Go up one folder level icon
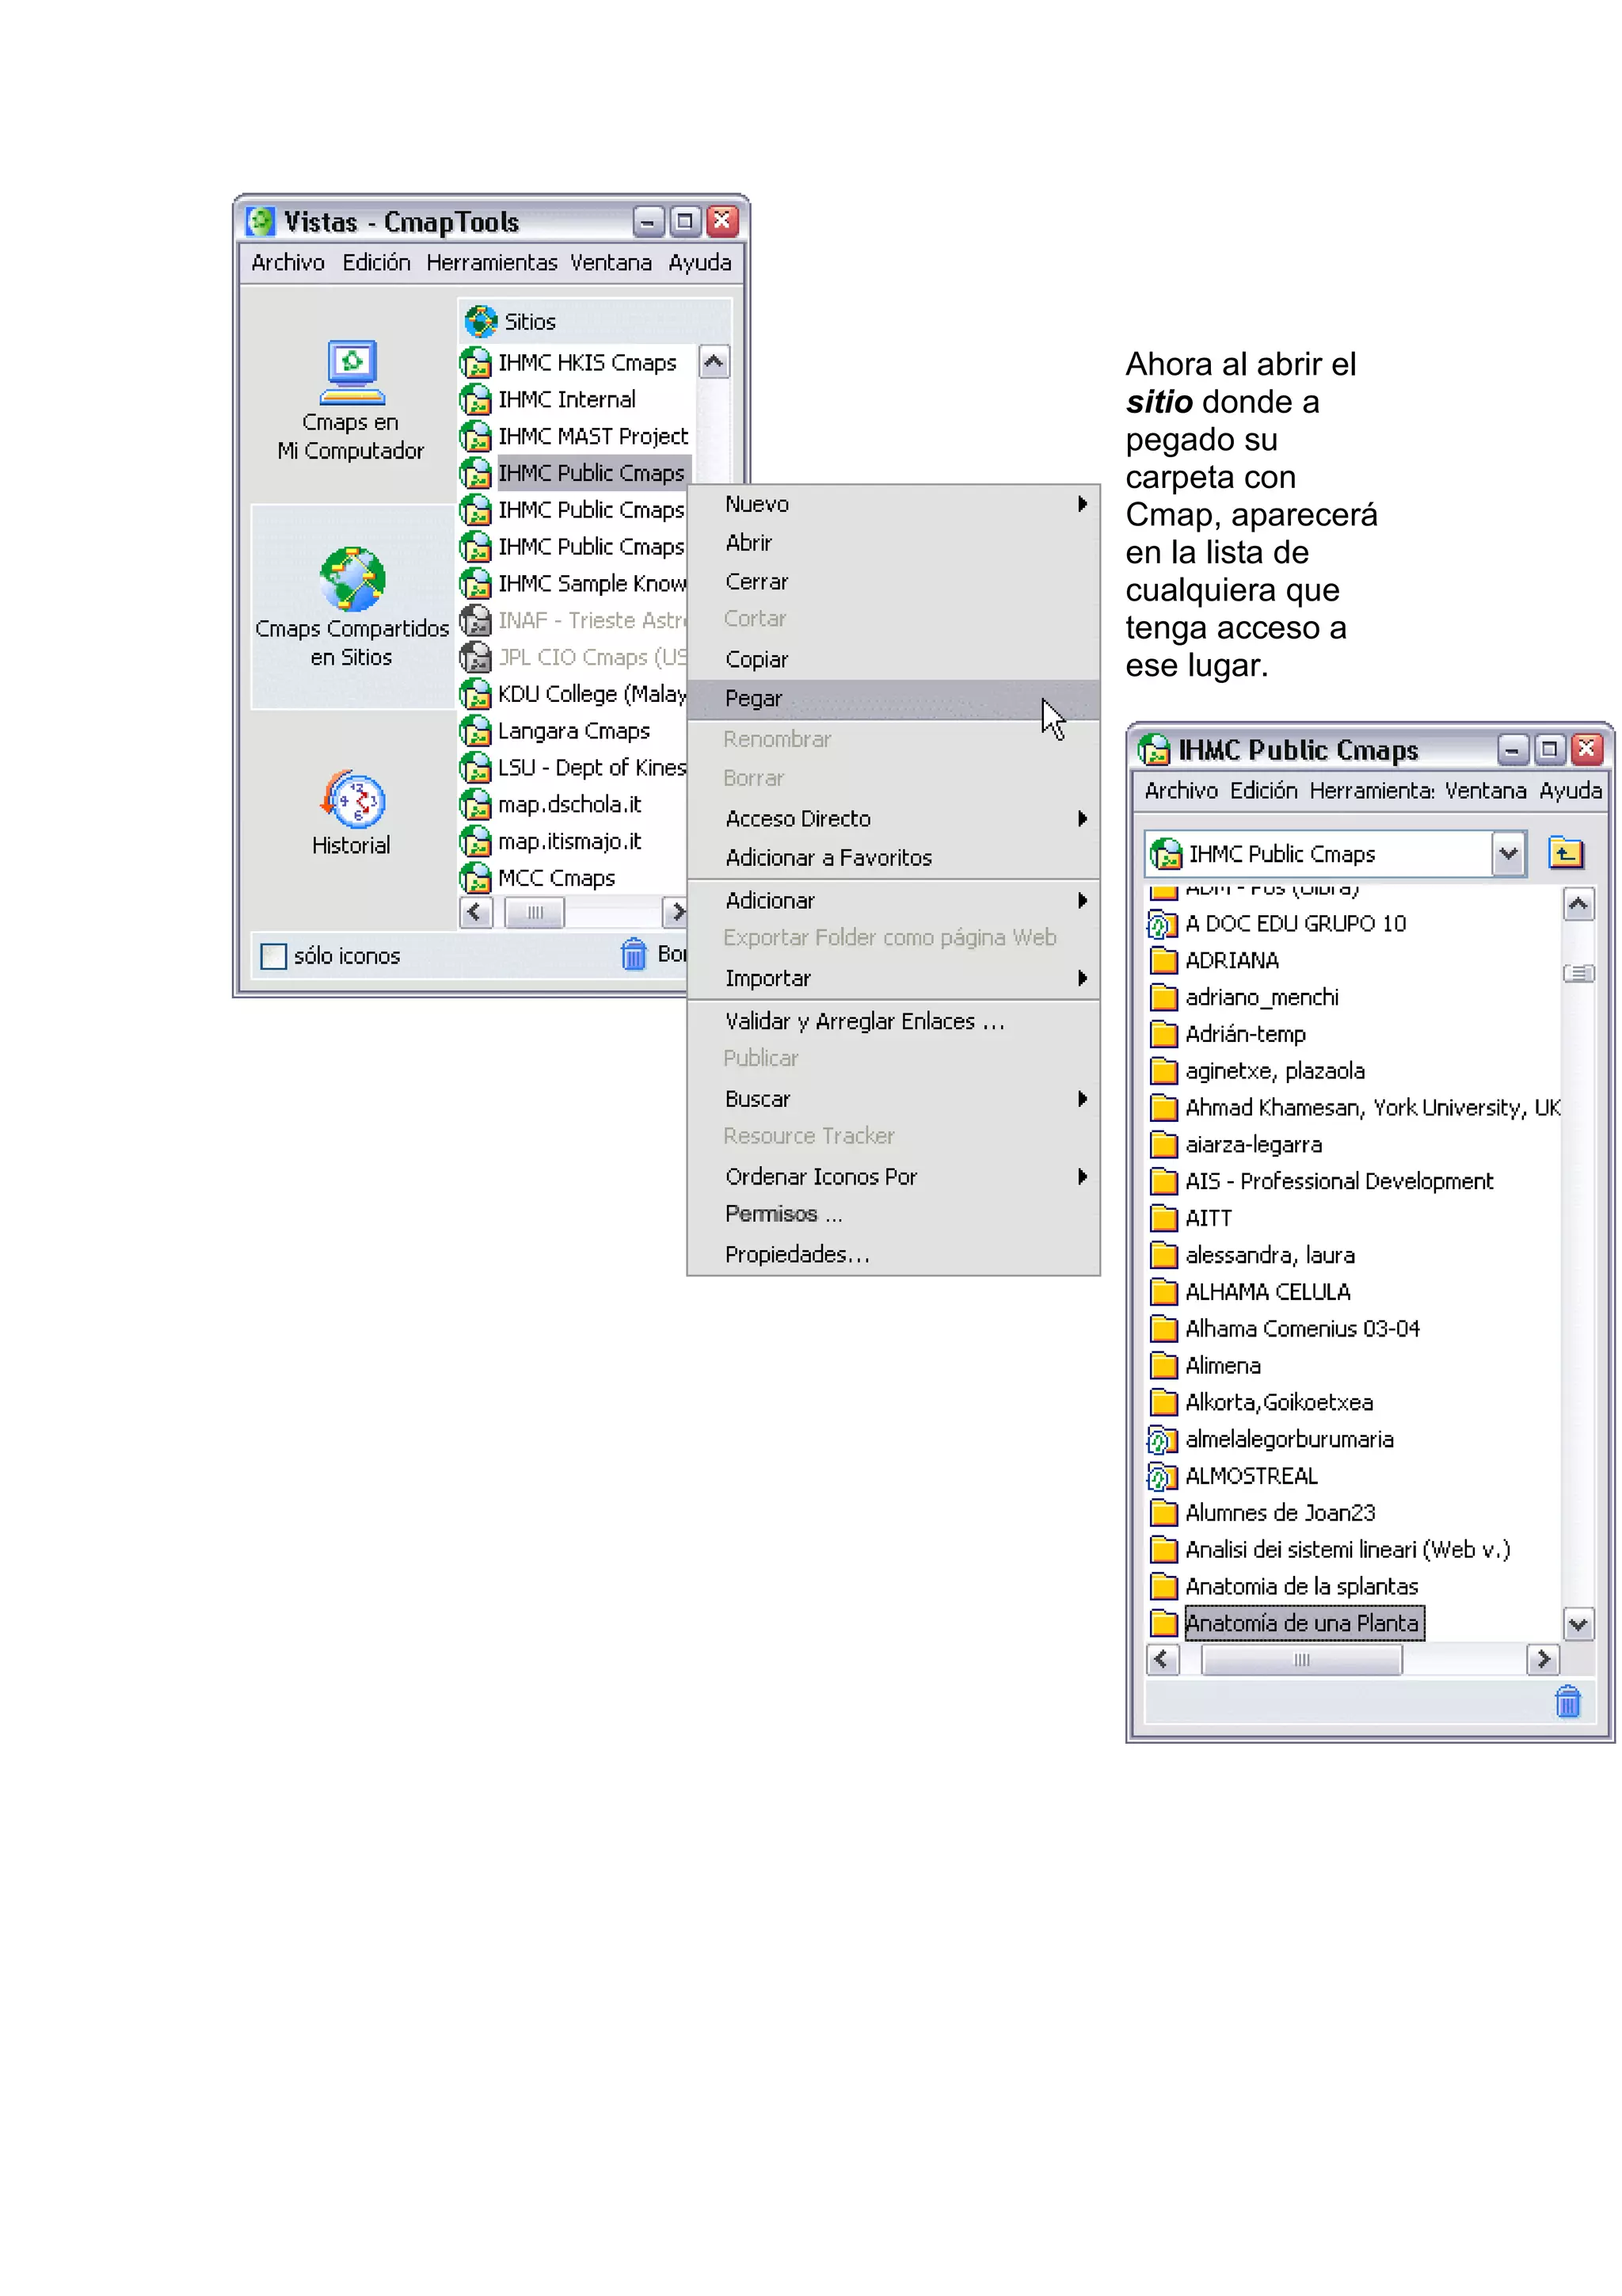1622x2296 pixels. [1565, 853]
